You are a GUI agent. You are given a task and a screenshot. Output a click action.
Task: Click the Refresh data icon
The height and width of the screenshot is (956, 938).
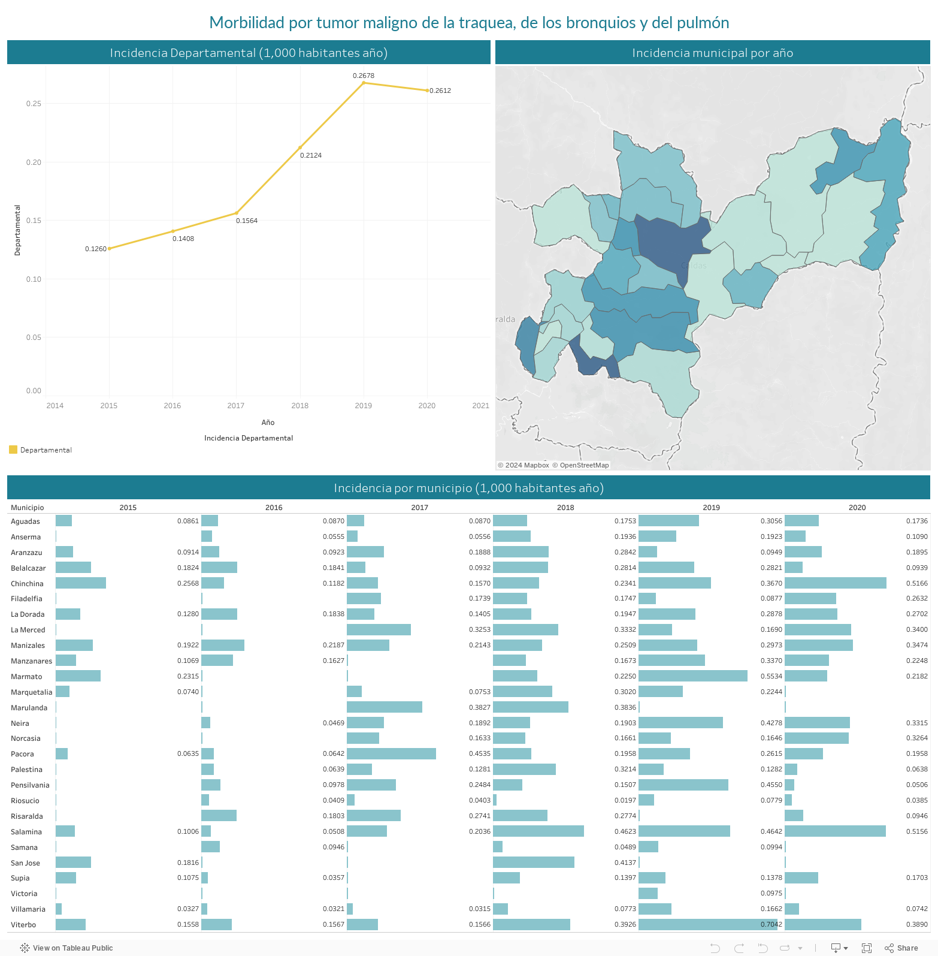pyautogui.click(x=785, y=948)
